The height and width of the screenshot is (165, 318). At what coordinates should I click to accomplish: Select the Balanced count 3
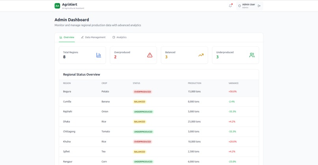click(x=166, y=57)
